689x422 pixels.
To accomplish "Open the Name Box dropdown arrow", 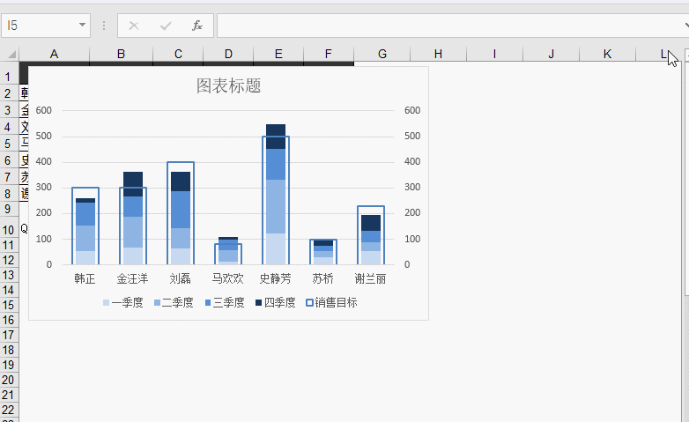I will point(83,26).
